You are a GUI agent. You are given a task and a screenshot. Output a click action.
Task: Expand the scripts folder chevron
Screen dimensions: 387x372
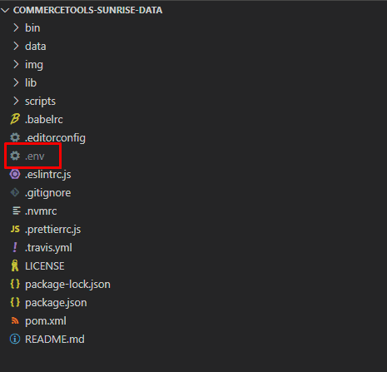pyautogui.click(x=16, y=101)
